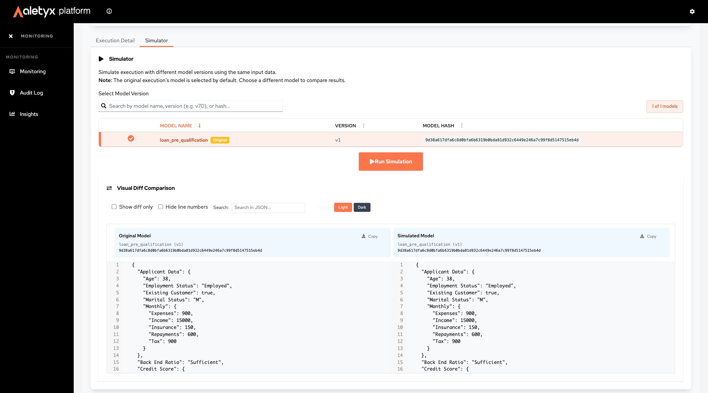Image resolution: width=708 pixels, height=393 pixels.
Task: Click the v1 version cell
Action: click(338, 140)
